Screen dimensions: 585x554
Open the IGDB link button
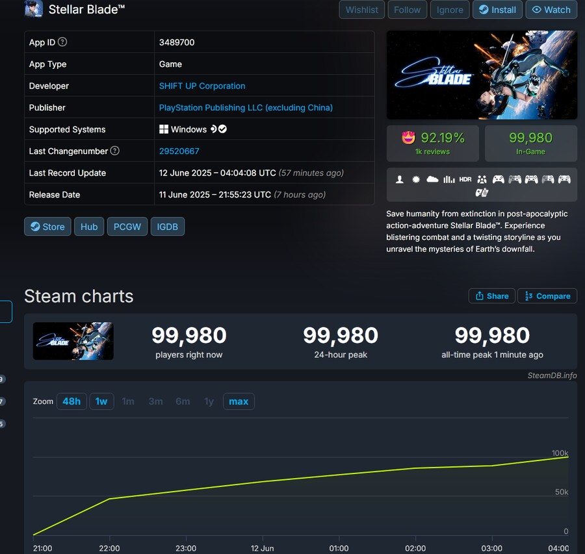tap(168, 226)
